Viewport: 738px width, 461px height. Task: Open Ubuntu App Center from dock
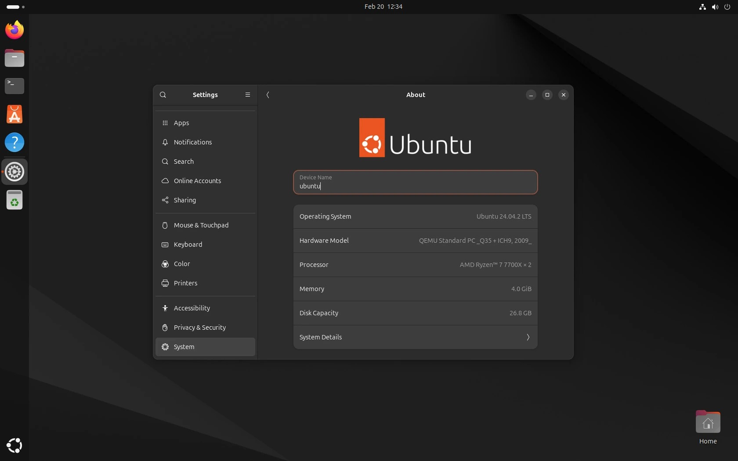click(14, 114)
